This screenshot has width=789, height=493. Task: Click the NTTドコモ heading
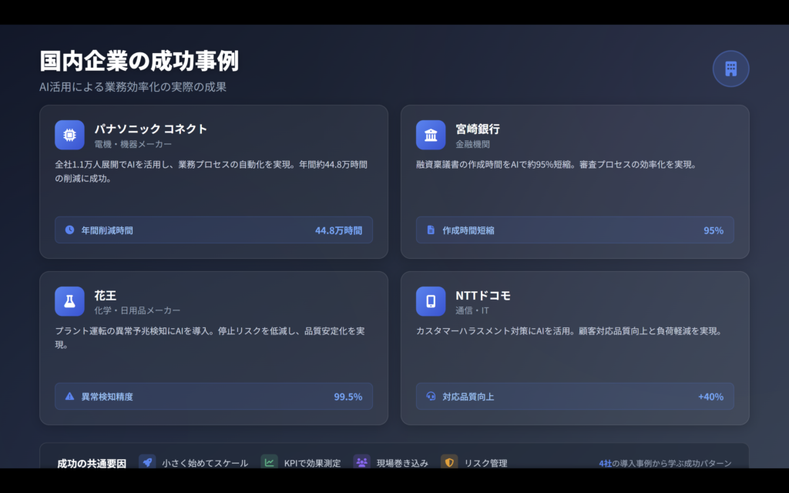[x=483, y=295]
